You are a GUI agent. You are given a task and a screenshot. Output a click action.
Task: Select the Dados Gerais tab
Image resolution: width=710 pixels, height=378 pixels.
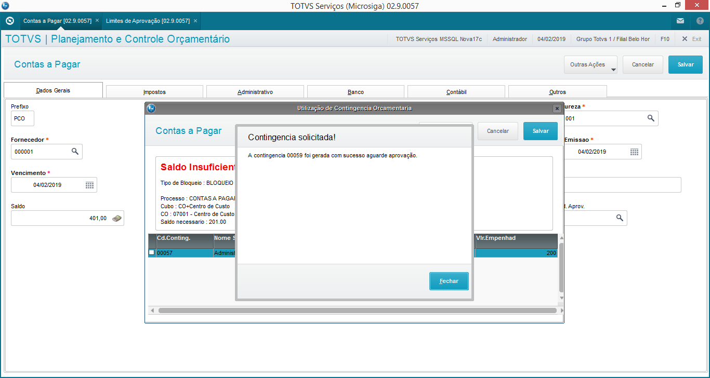[x=53, y=90]
